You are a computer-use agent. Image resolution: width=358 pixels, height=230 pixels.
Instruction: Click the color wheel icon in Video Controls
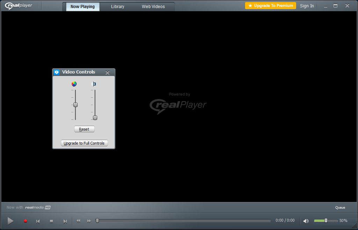[74, 84]
